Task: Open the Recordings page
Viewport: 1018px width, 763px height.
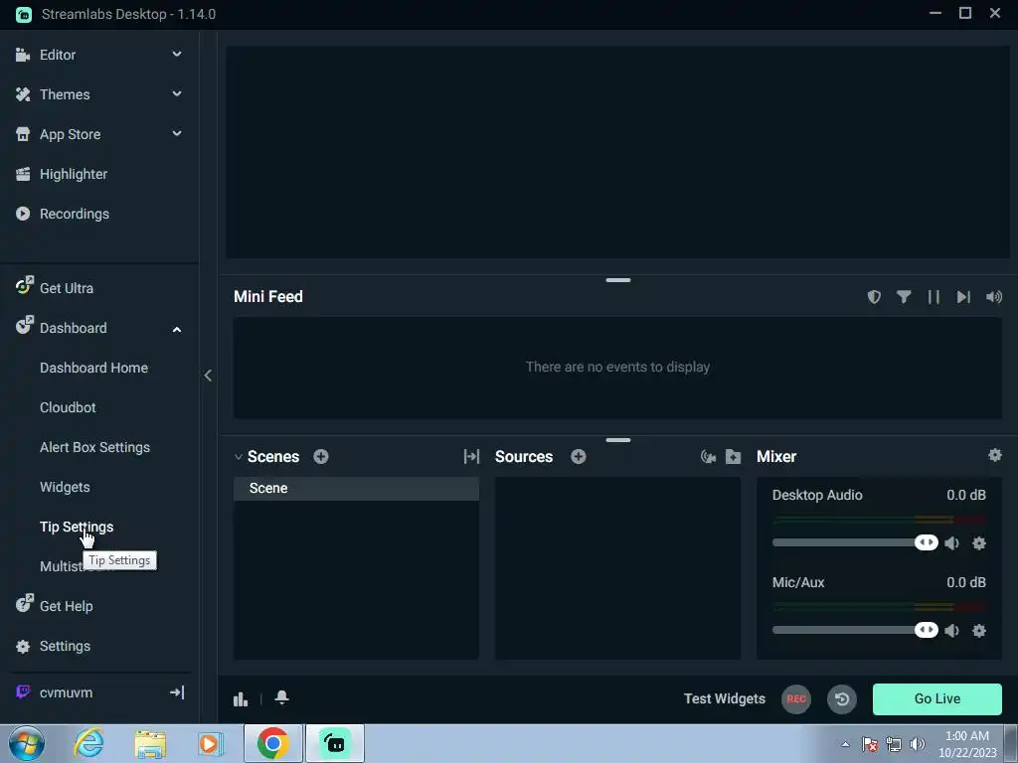Action: tap(74, 214)
